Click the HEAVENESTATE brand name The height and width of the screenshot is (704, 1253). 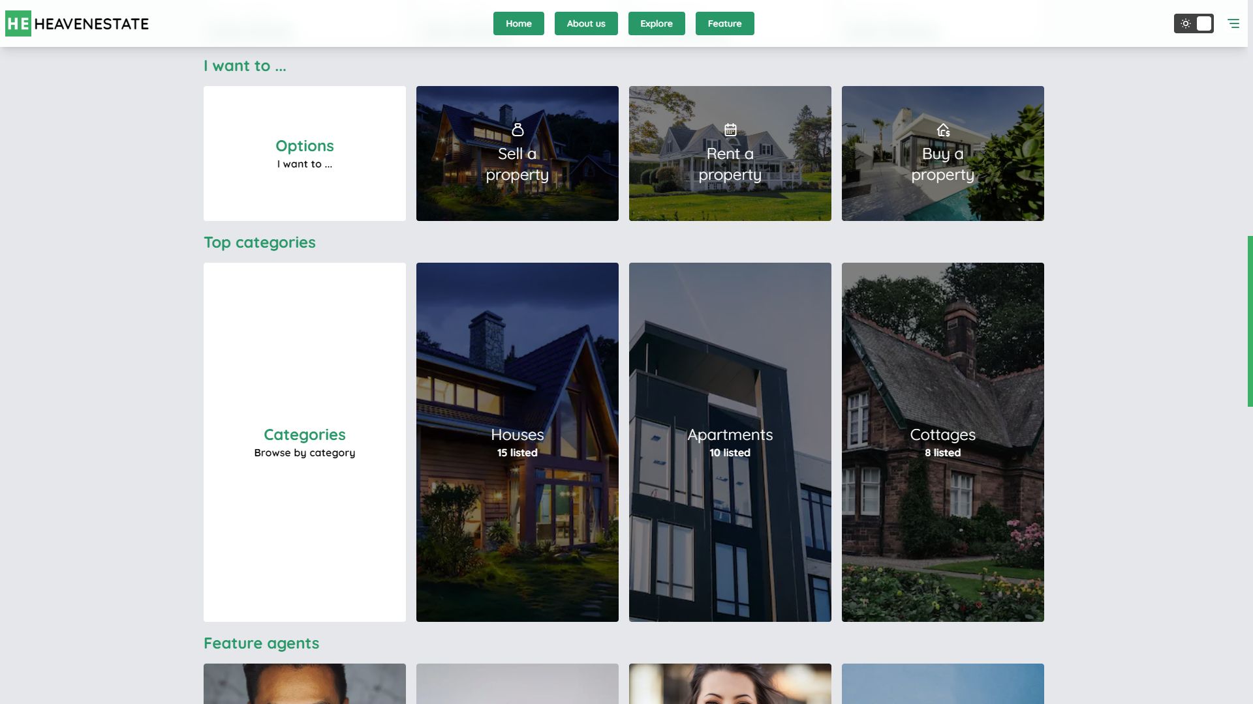click(91, 24)
